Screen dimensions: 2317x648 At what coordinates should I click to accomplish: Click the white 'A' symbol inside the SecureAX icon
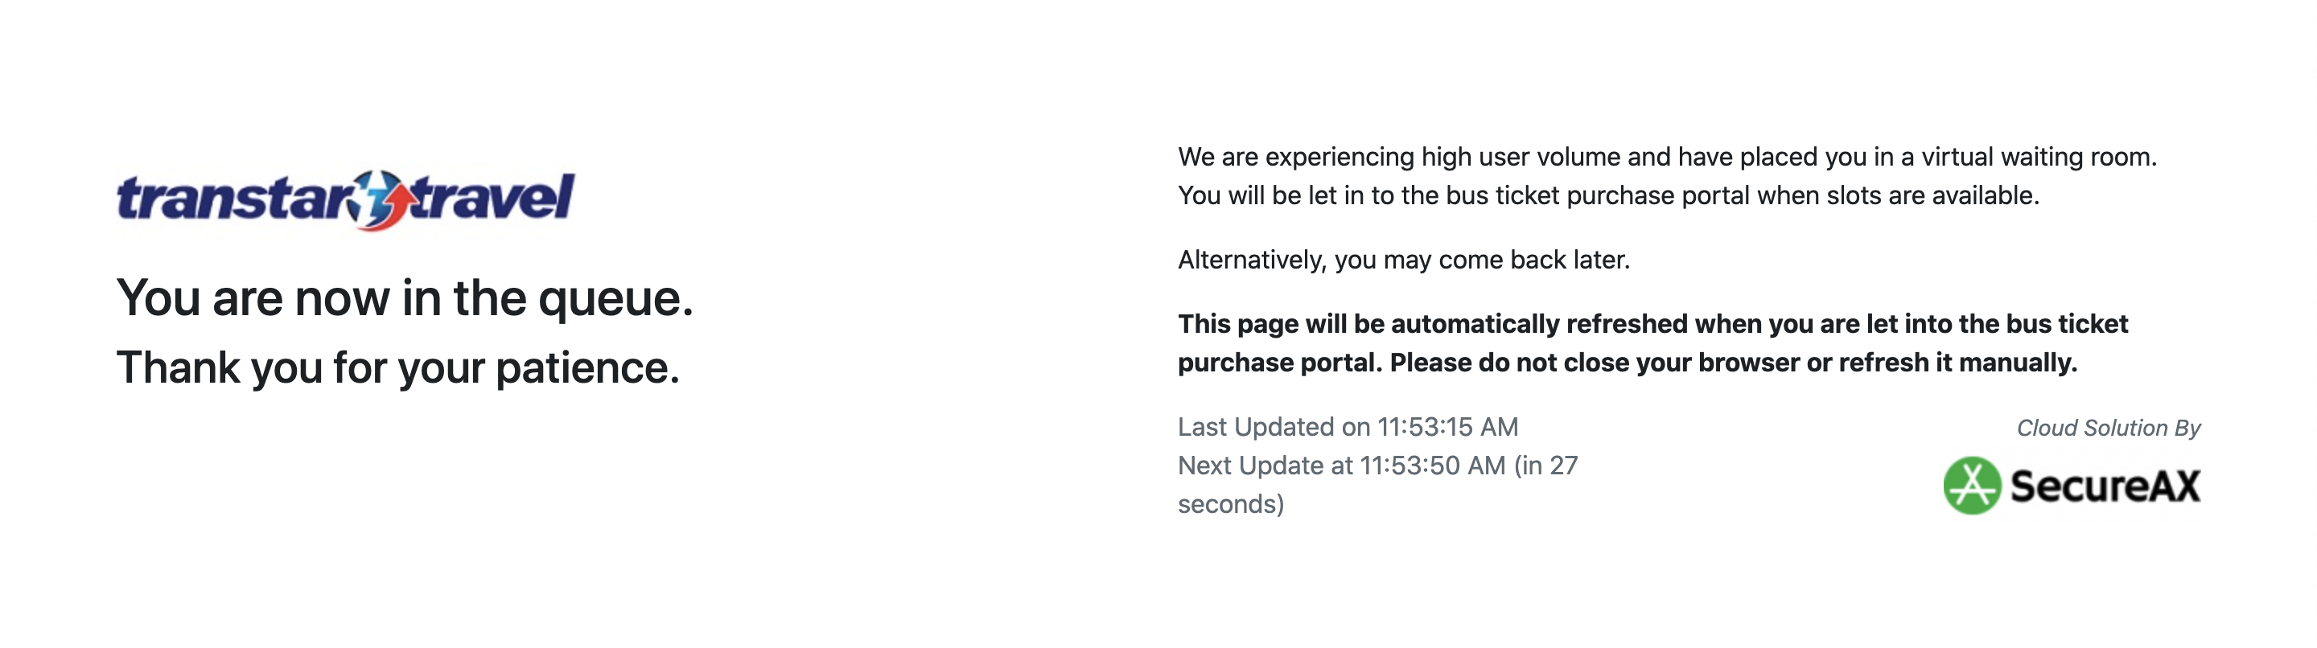pyautogui.click(x=1972, y=486)
